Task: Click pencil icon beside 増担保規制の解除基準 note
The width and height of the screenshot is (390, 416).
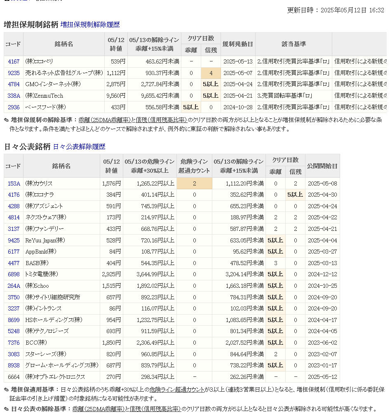Action: pyautogui.click(x=6, y=120)
